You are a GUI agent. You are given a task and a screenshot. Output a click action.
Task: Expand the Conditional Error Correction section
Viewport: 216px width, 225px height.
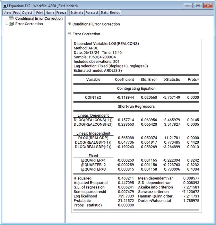[x=69, y=24]
